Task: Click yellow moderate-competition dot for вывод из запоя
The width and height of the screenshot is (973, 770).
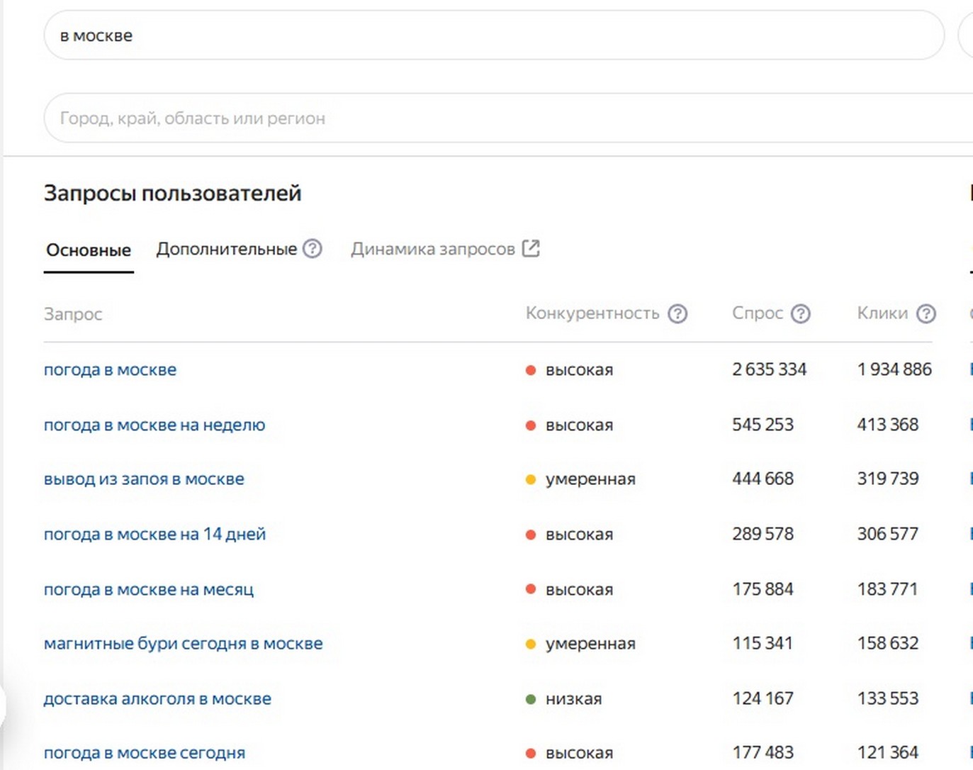Action: point(530,479)
